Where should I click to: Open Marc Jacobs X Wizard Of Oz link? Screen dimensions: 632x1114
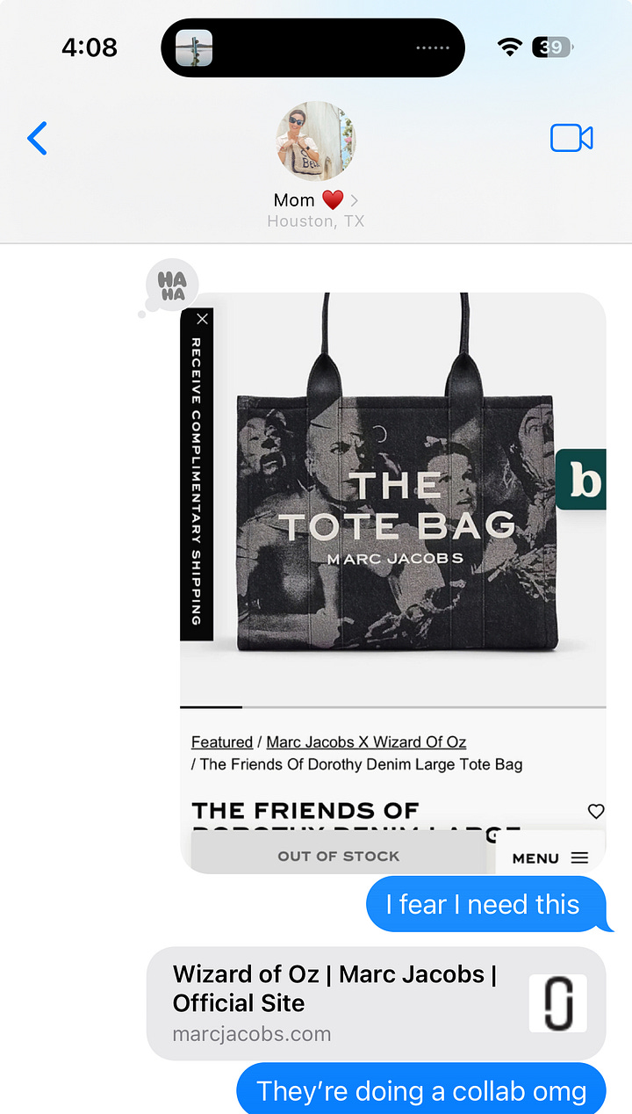[x=366, y=741]
